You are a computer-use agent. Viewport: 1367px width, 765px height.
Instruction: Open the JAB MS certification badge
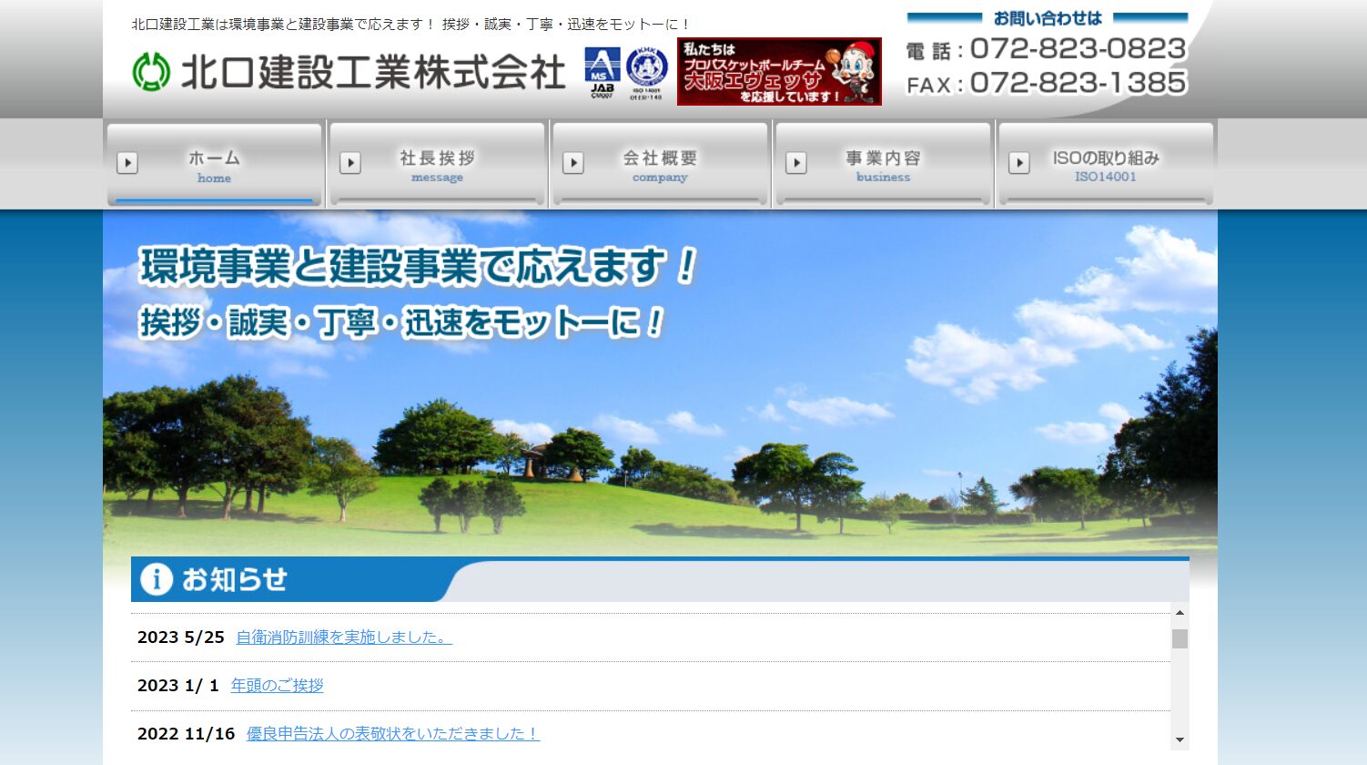pyautogui.click(x=602, y=73)
